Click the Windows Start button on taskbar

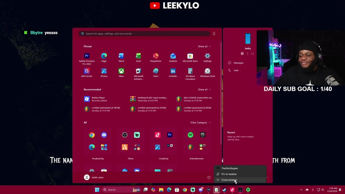tap(97, 190)
